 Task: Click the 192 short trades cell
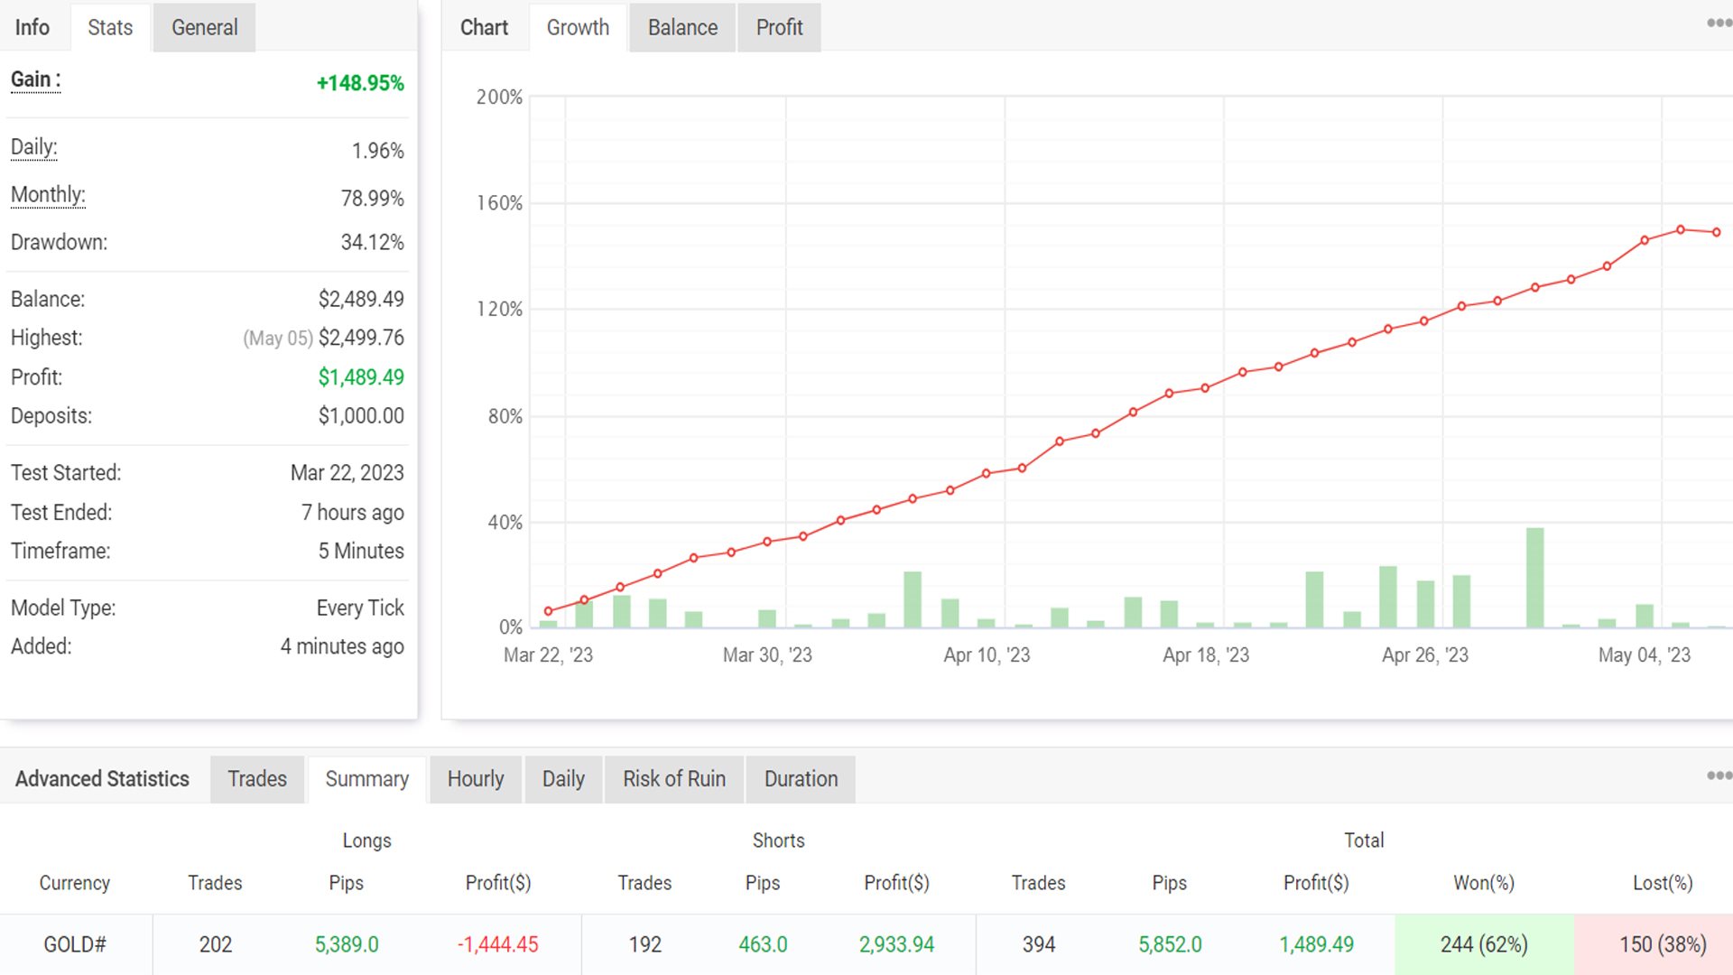pos(645,945)
